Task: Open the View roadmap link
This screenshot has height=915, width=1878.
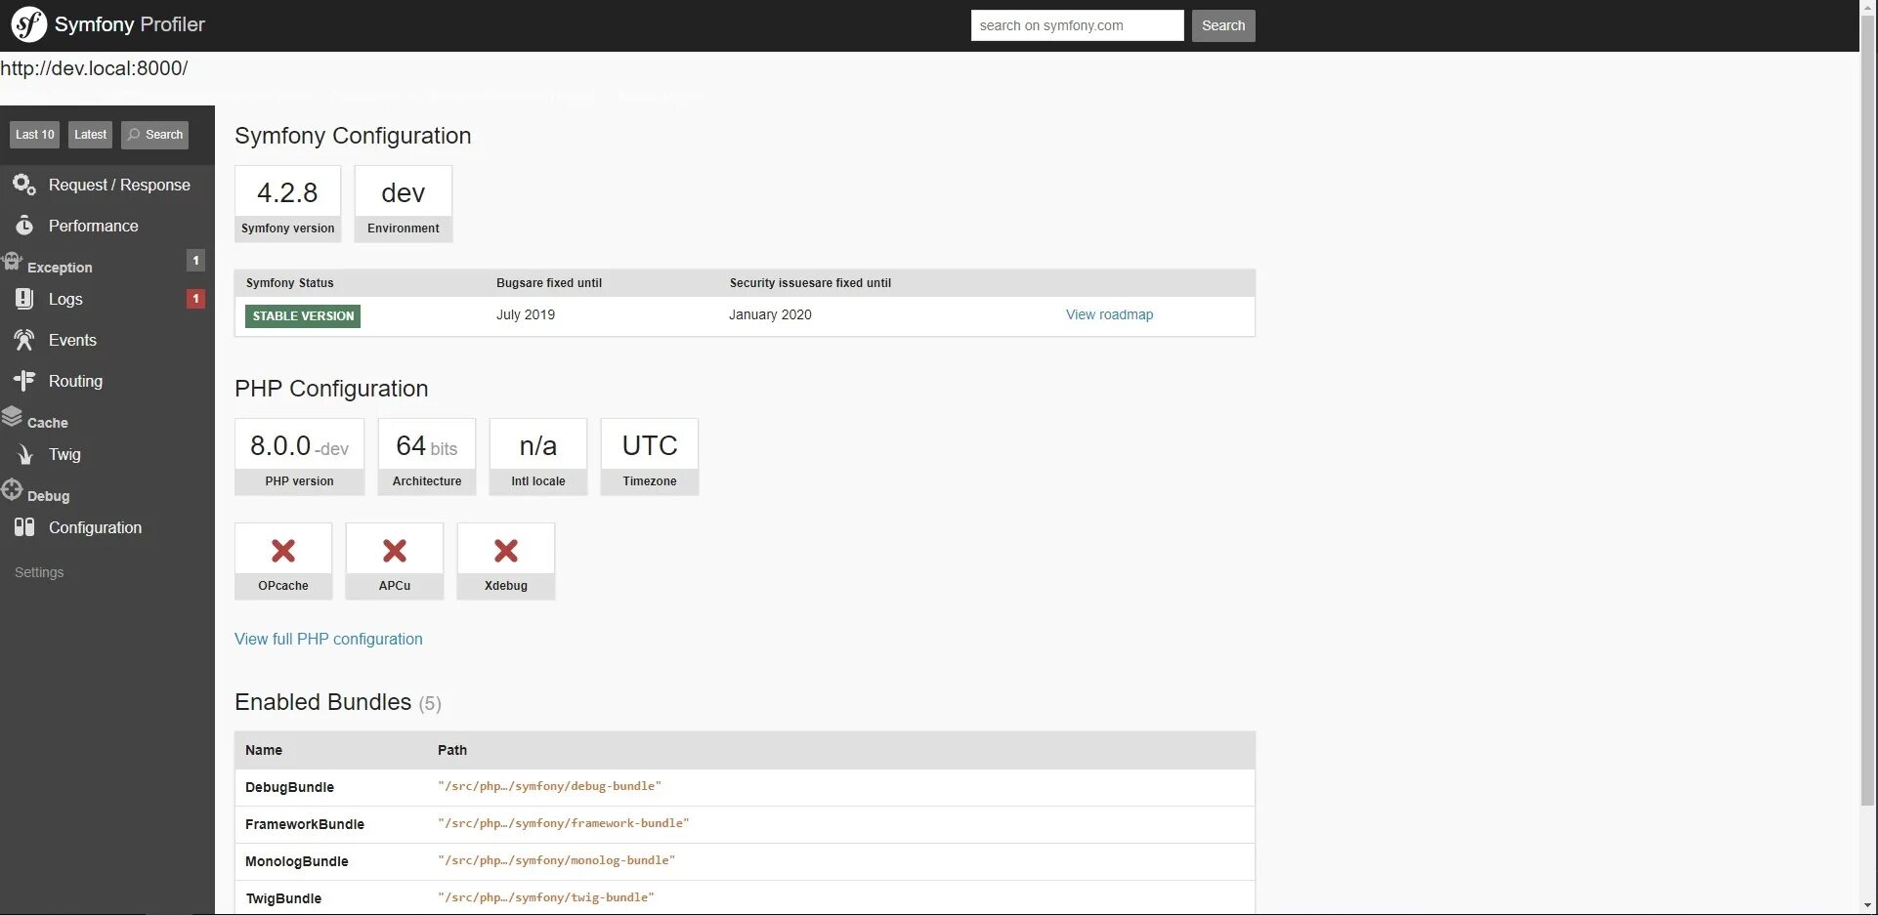Action: pyautogui.click(x=1109, y=314)
